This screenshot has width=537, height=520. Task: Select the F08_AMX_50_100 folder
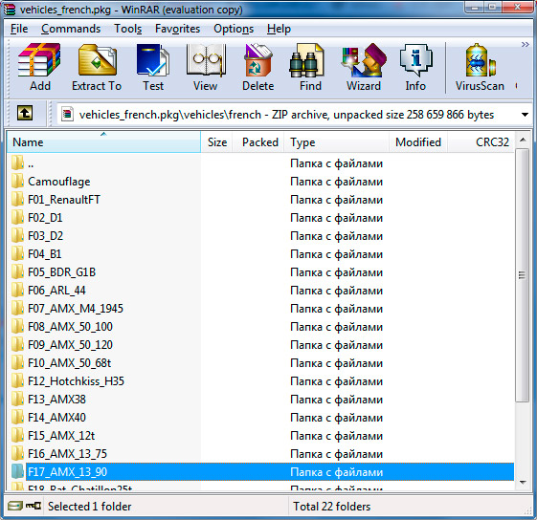(x=260, y=327)
